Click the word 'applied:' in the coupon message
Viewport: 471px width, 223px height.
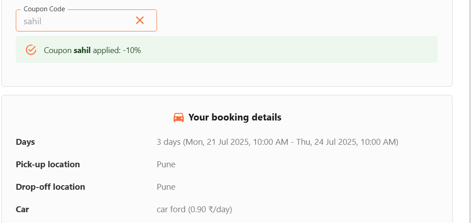pyautogui.click(x=106, y=50)
